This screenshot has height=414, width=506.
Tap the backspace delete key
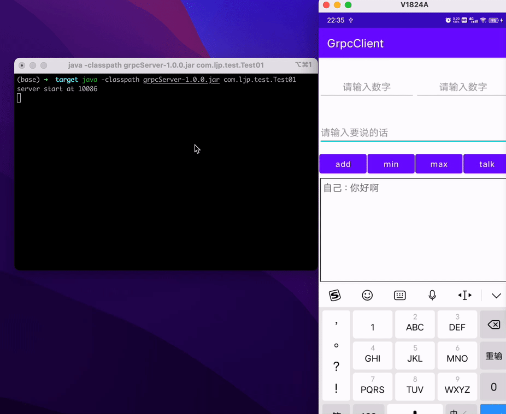[x=493, y=325]
